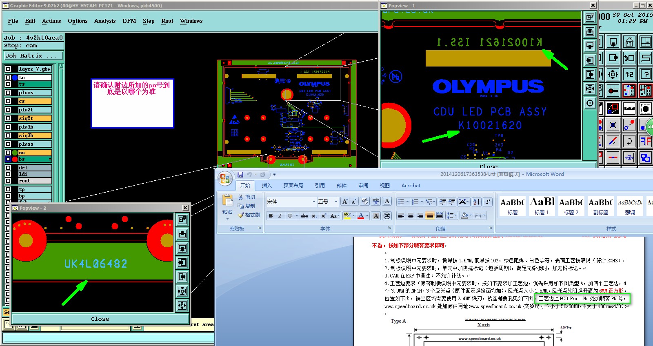The height and width of the screenshot is (346, 653).
Task: Switch to 插入 tab in Word
Action: 267,185
